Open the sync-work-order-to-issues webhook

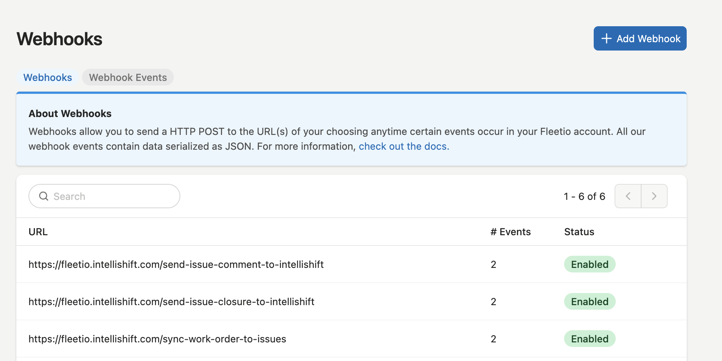click(158, 339)
